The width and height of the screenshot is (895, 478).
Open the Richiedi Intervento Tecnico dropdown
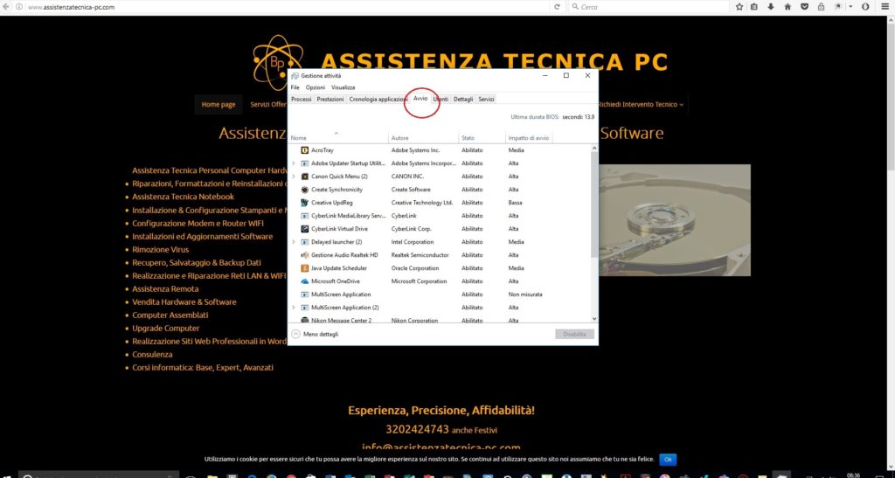click(x=640, y=104)
